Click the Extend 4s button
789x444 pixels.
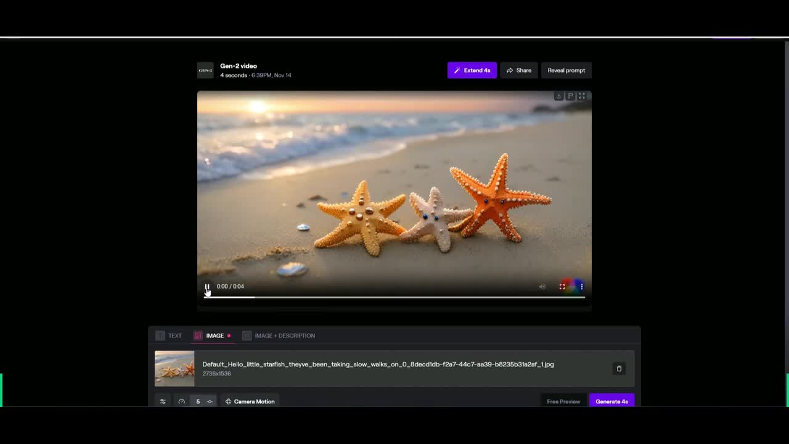click(x=472, y=70)
